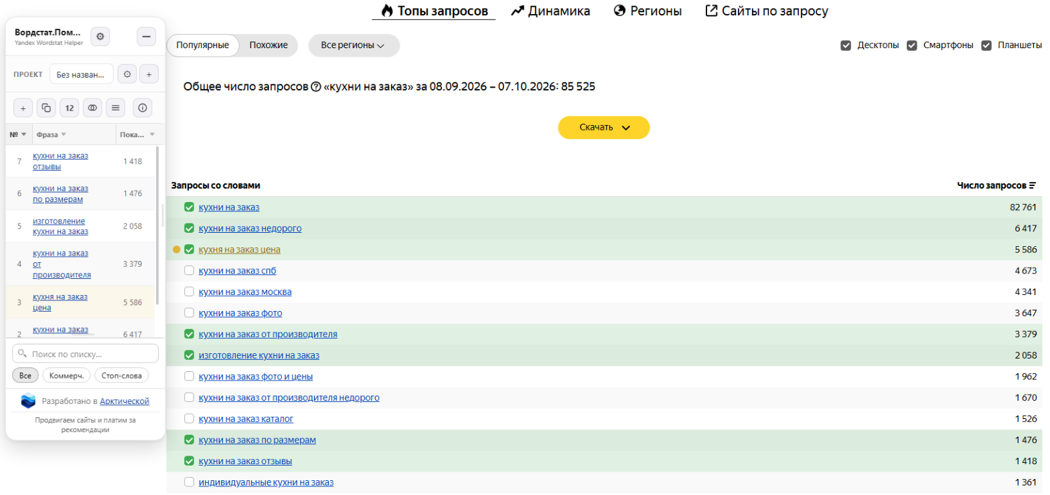The image size is (1050, 495).
Task: Click the sort icon next to Число запросов
Action: pyautogui.click(x=1033, y=185)
